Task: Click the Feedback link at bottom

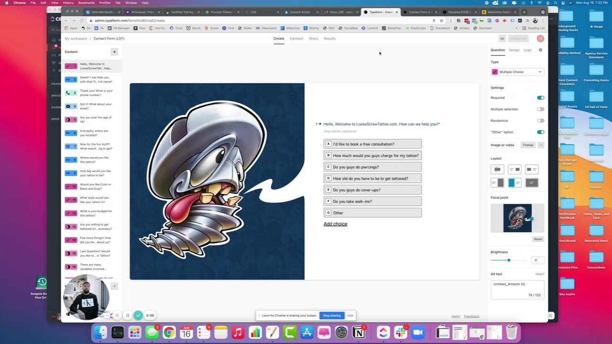Action: (x=471, y=316)
